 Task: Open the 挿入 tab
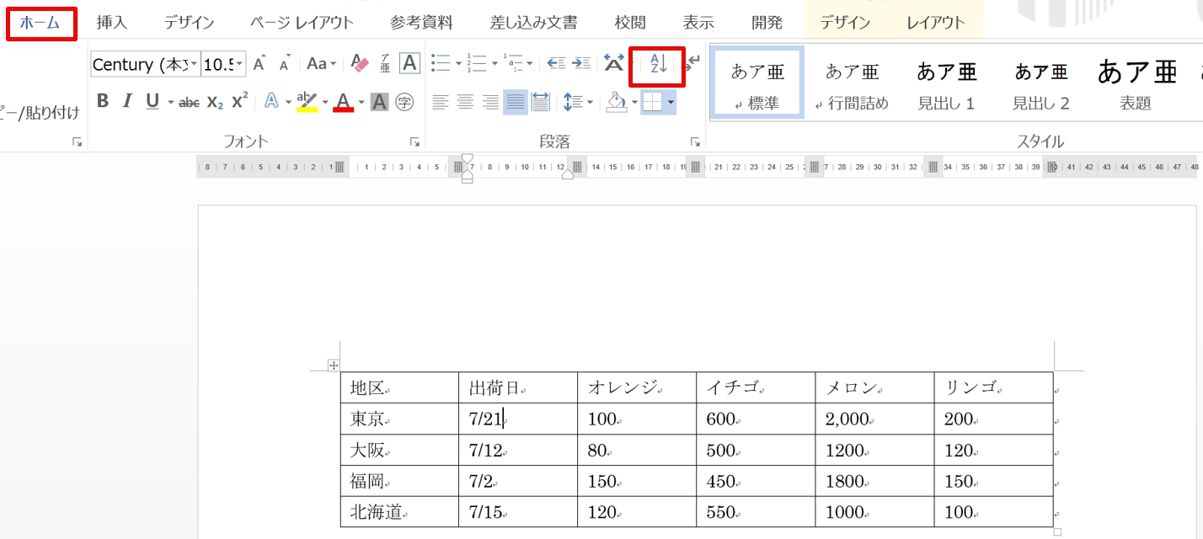point(112,23)
